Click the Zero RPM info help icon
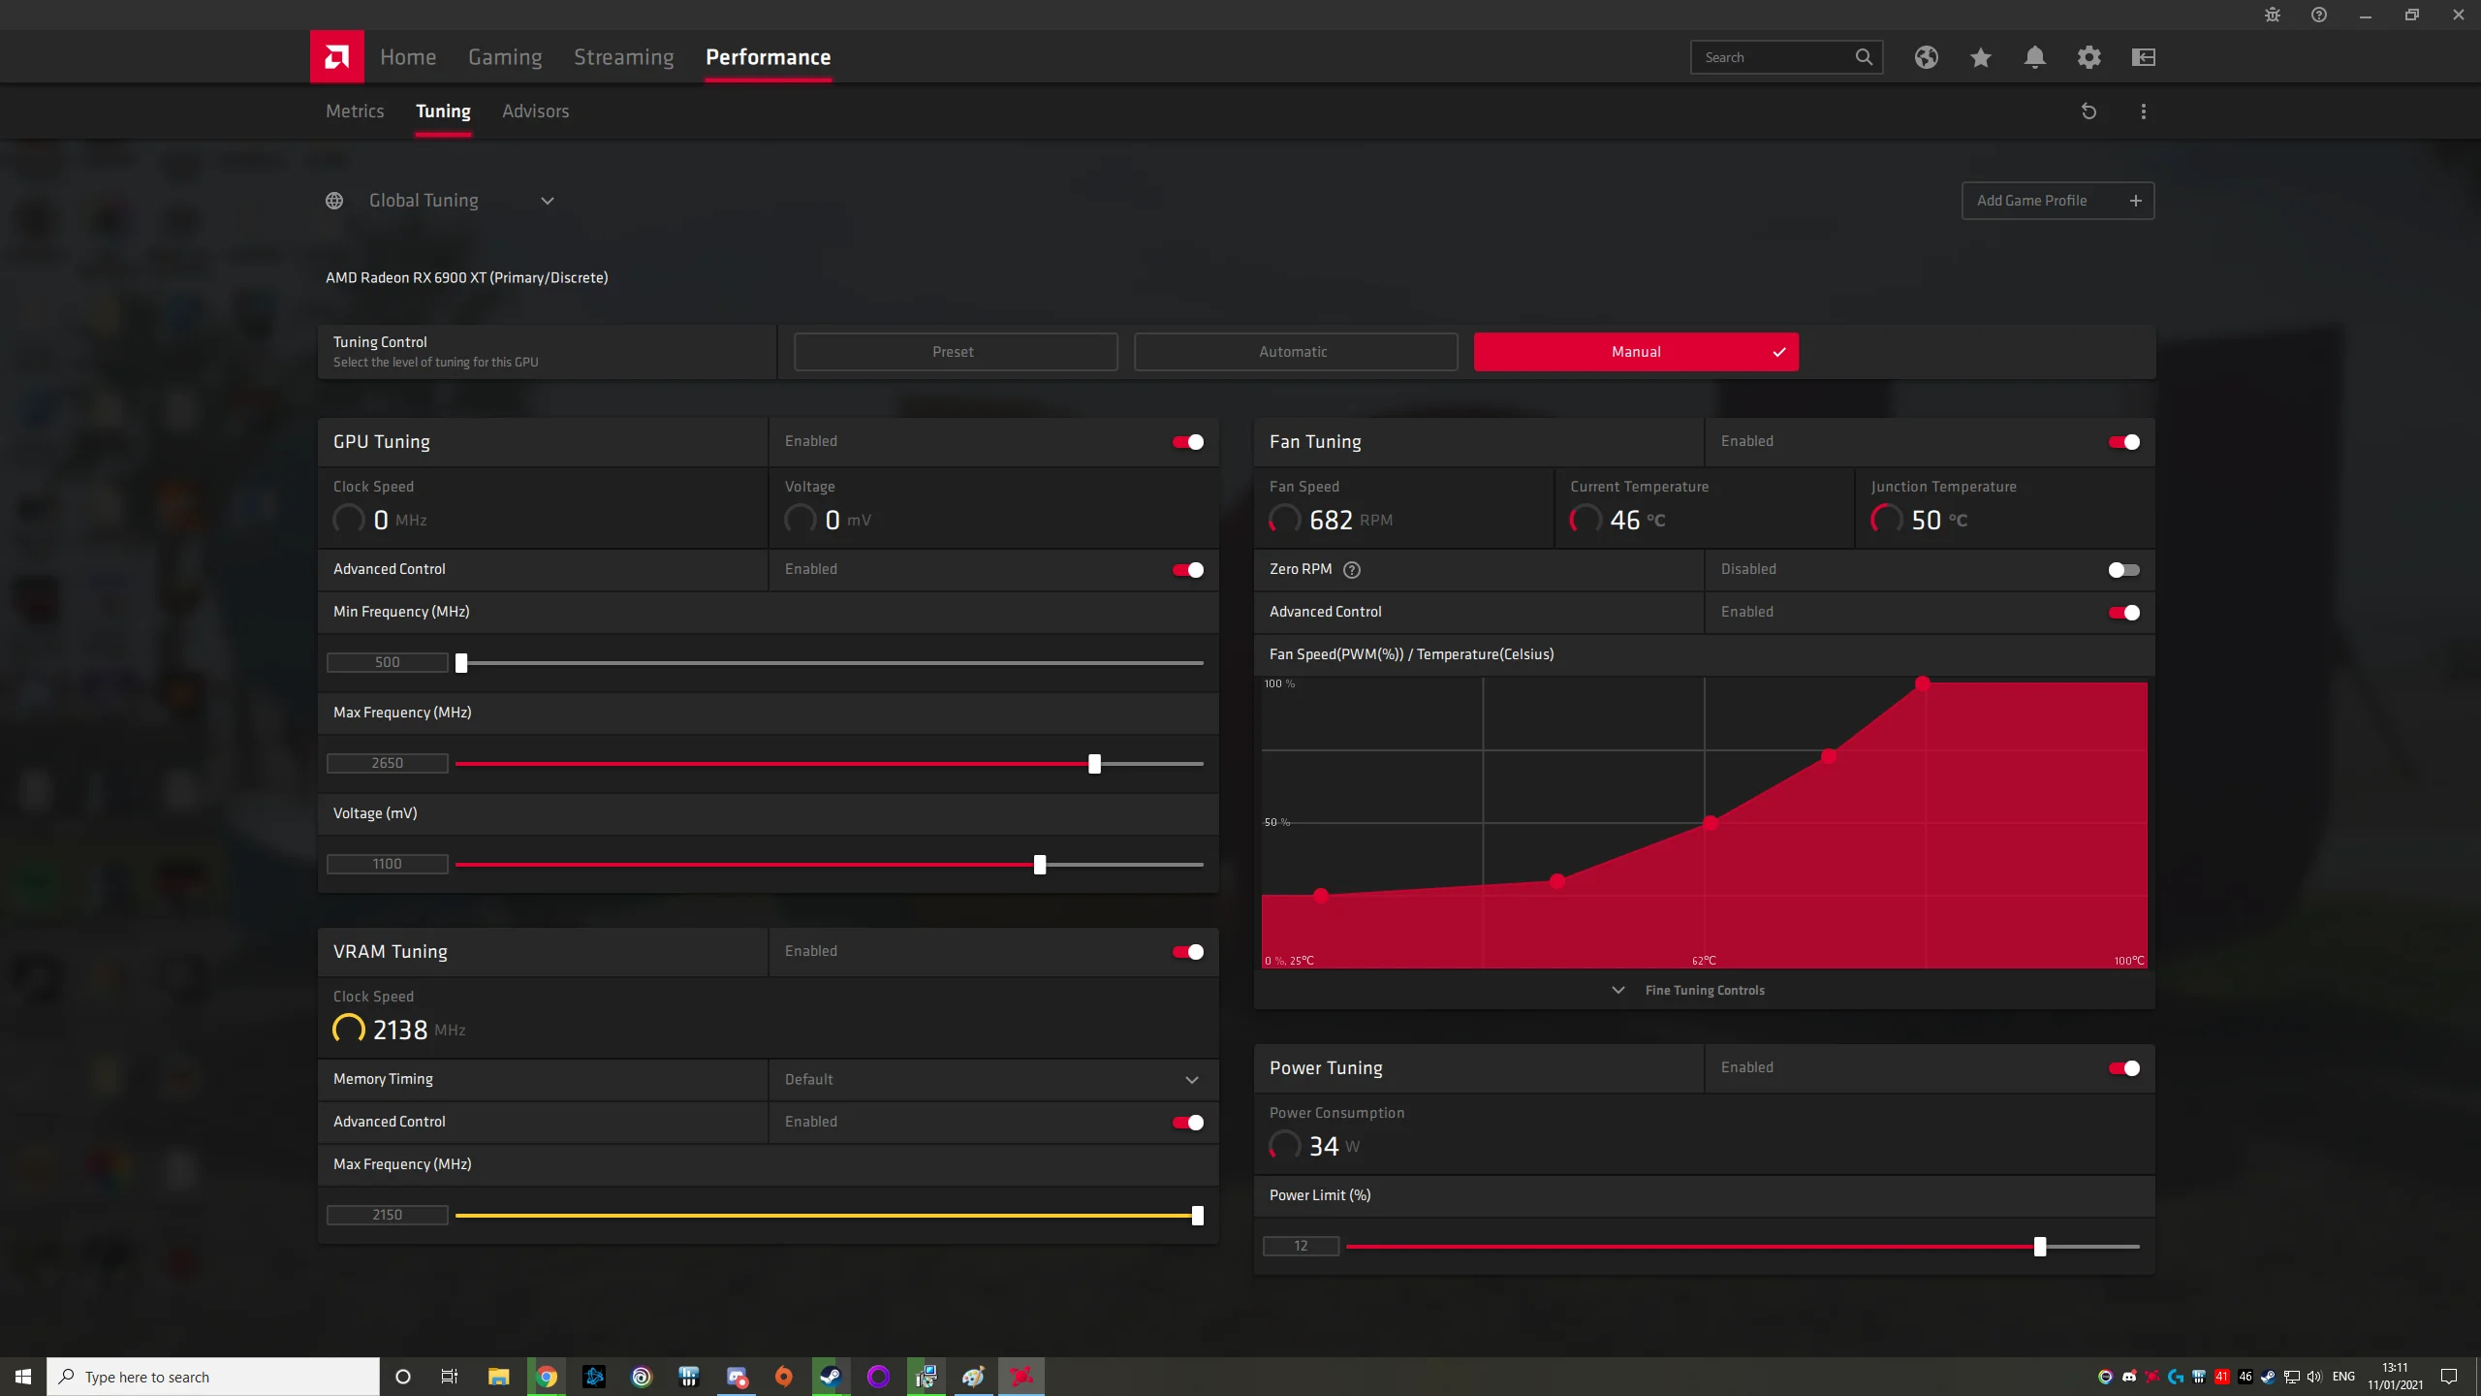This screenshot has height=1396, width=2481. (x=1352, y=570)
